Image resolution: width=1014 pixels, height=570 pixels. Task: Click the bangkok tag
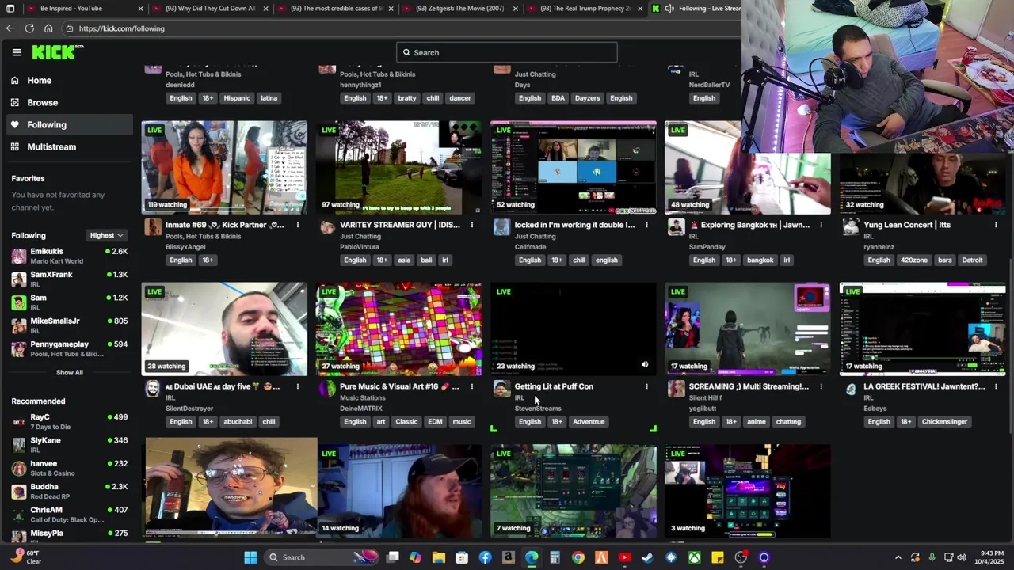[x=760, y=260]
